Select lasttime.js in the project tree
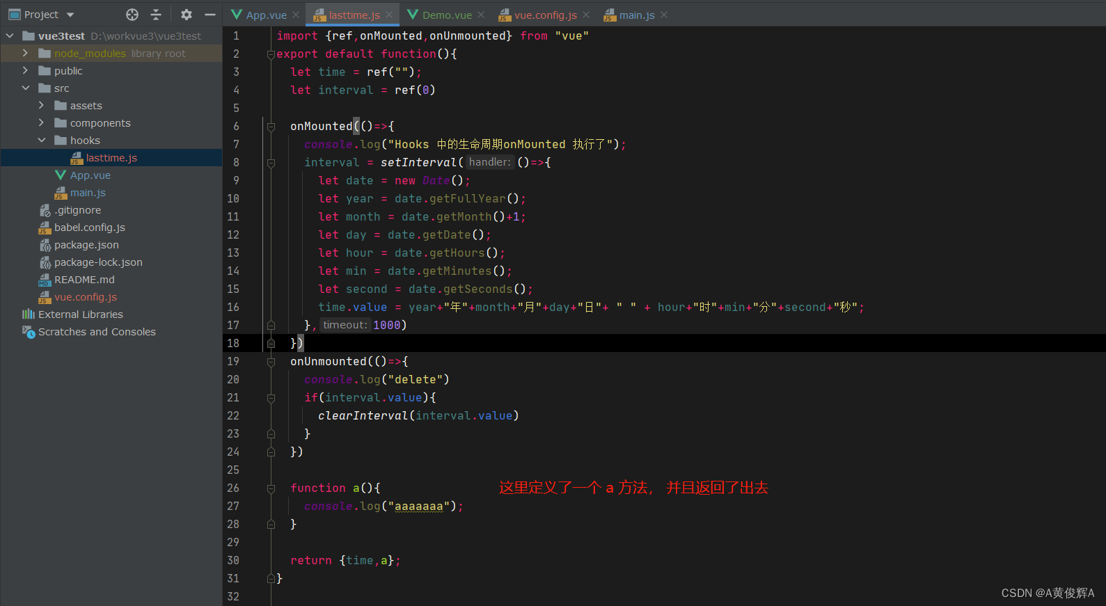1106x606 pixels. pos(111,158)
